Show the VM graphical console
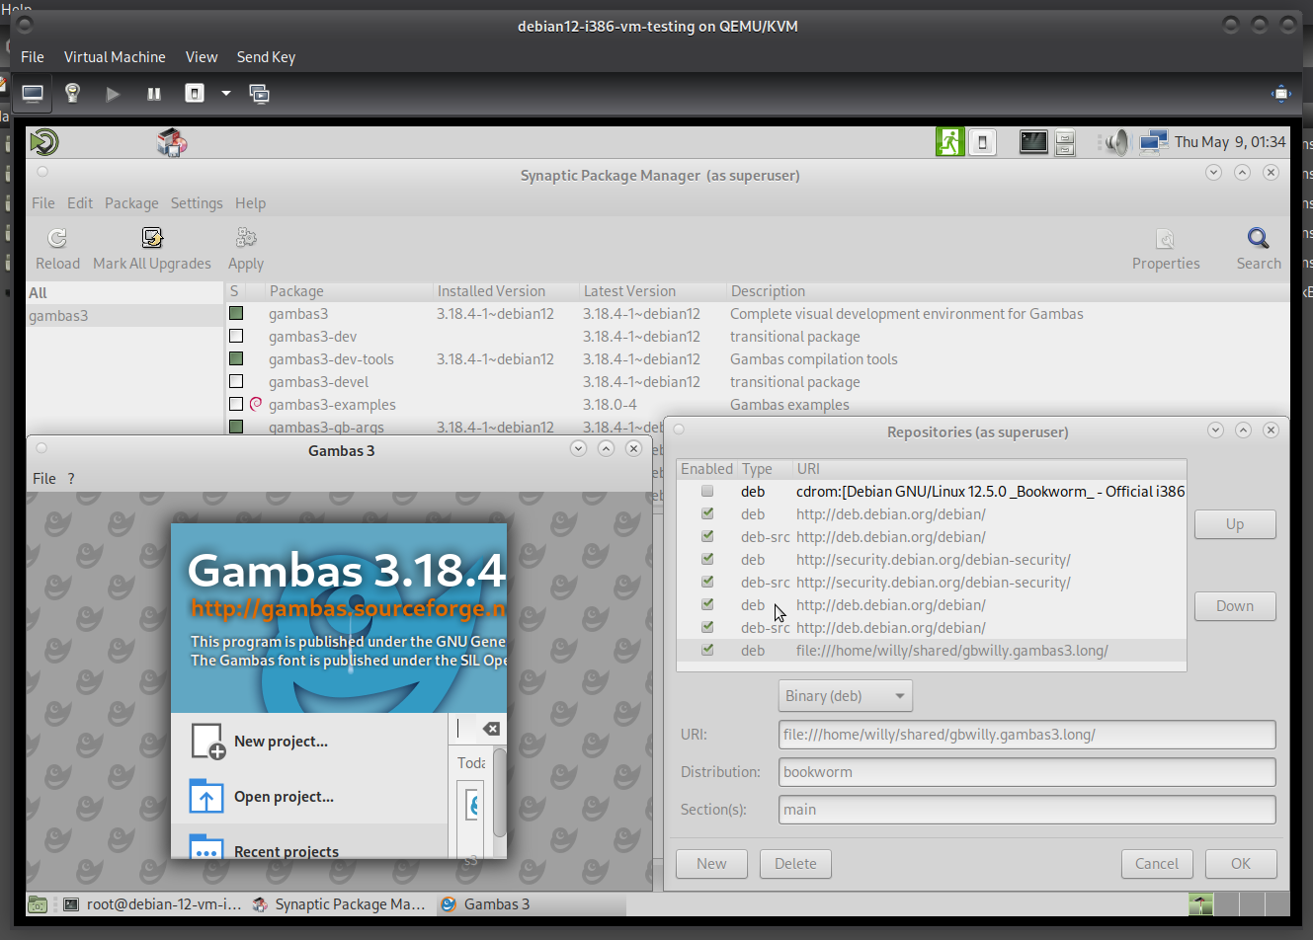1313x940 pixels. pyautogui.click(x=33, y=94)
